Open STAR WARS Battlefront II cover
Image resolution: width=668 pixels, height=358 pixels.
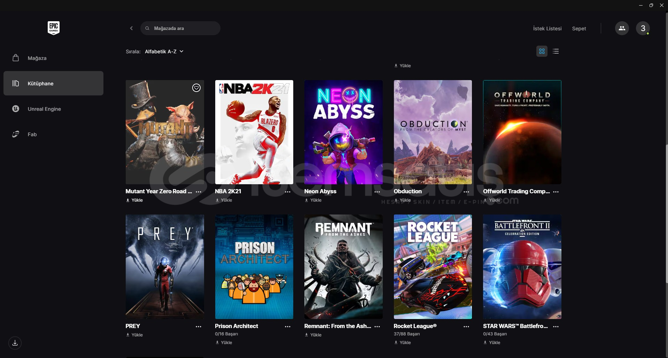coord(522,267)
